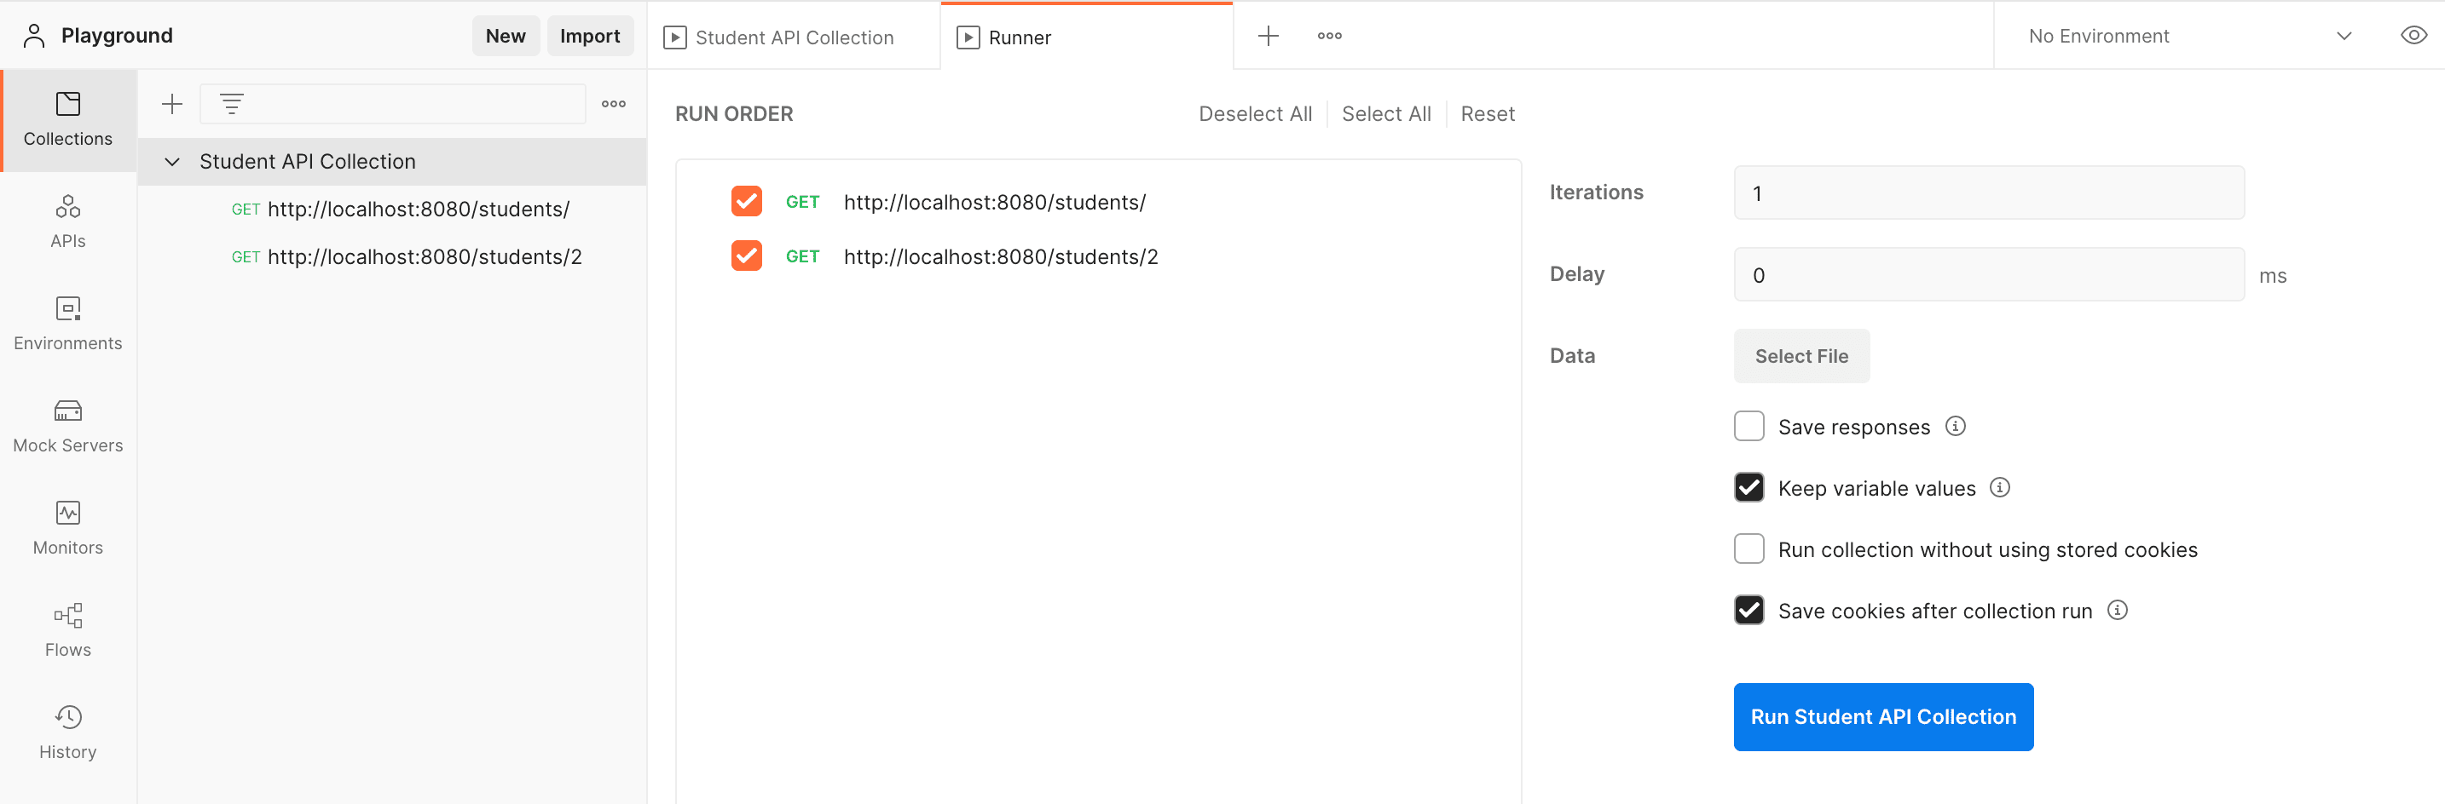Click the user profile icon beside Playground
Screen dimensions: 2445x804
tap(34, 36)
